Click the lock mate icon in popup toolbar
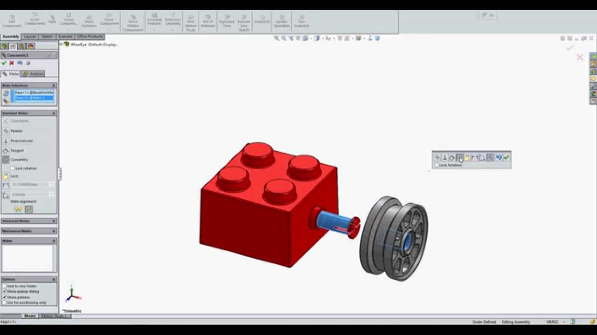 (467, 158)
